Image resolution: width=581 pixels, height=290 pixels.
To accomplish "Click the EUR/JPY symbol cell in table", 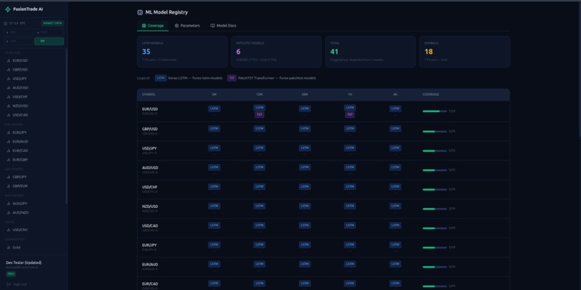I will point(150,247).
